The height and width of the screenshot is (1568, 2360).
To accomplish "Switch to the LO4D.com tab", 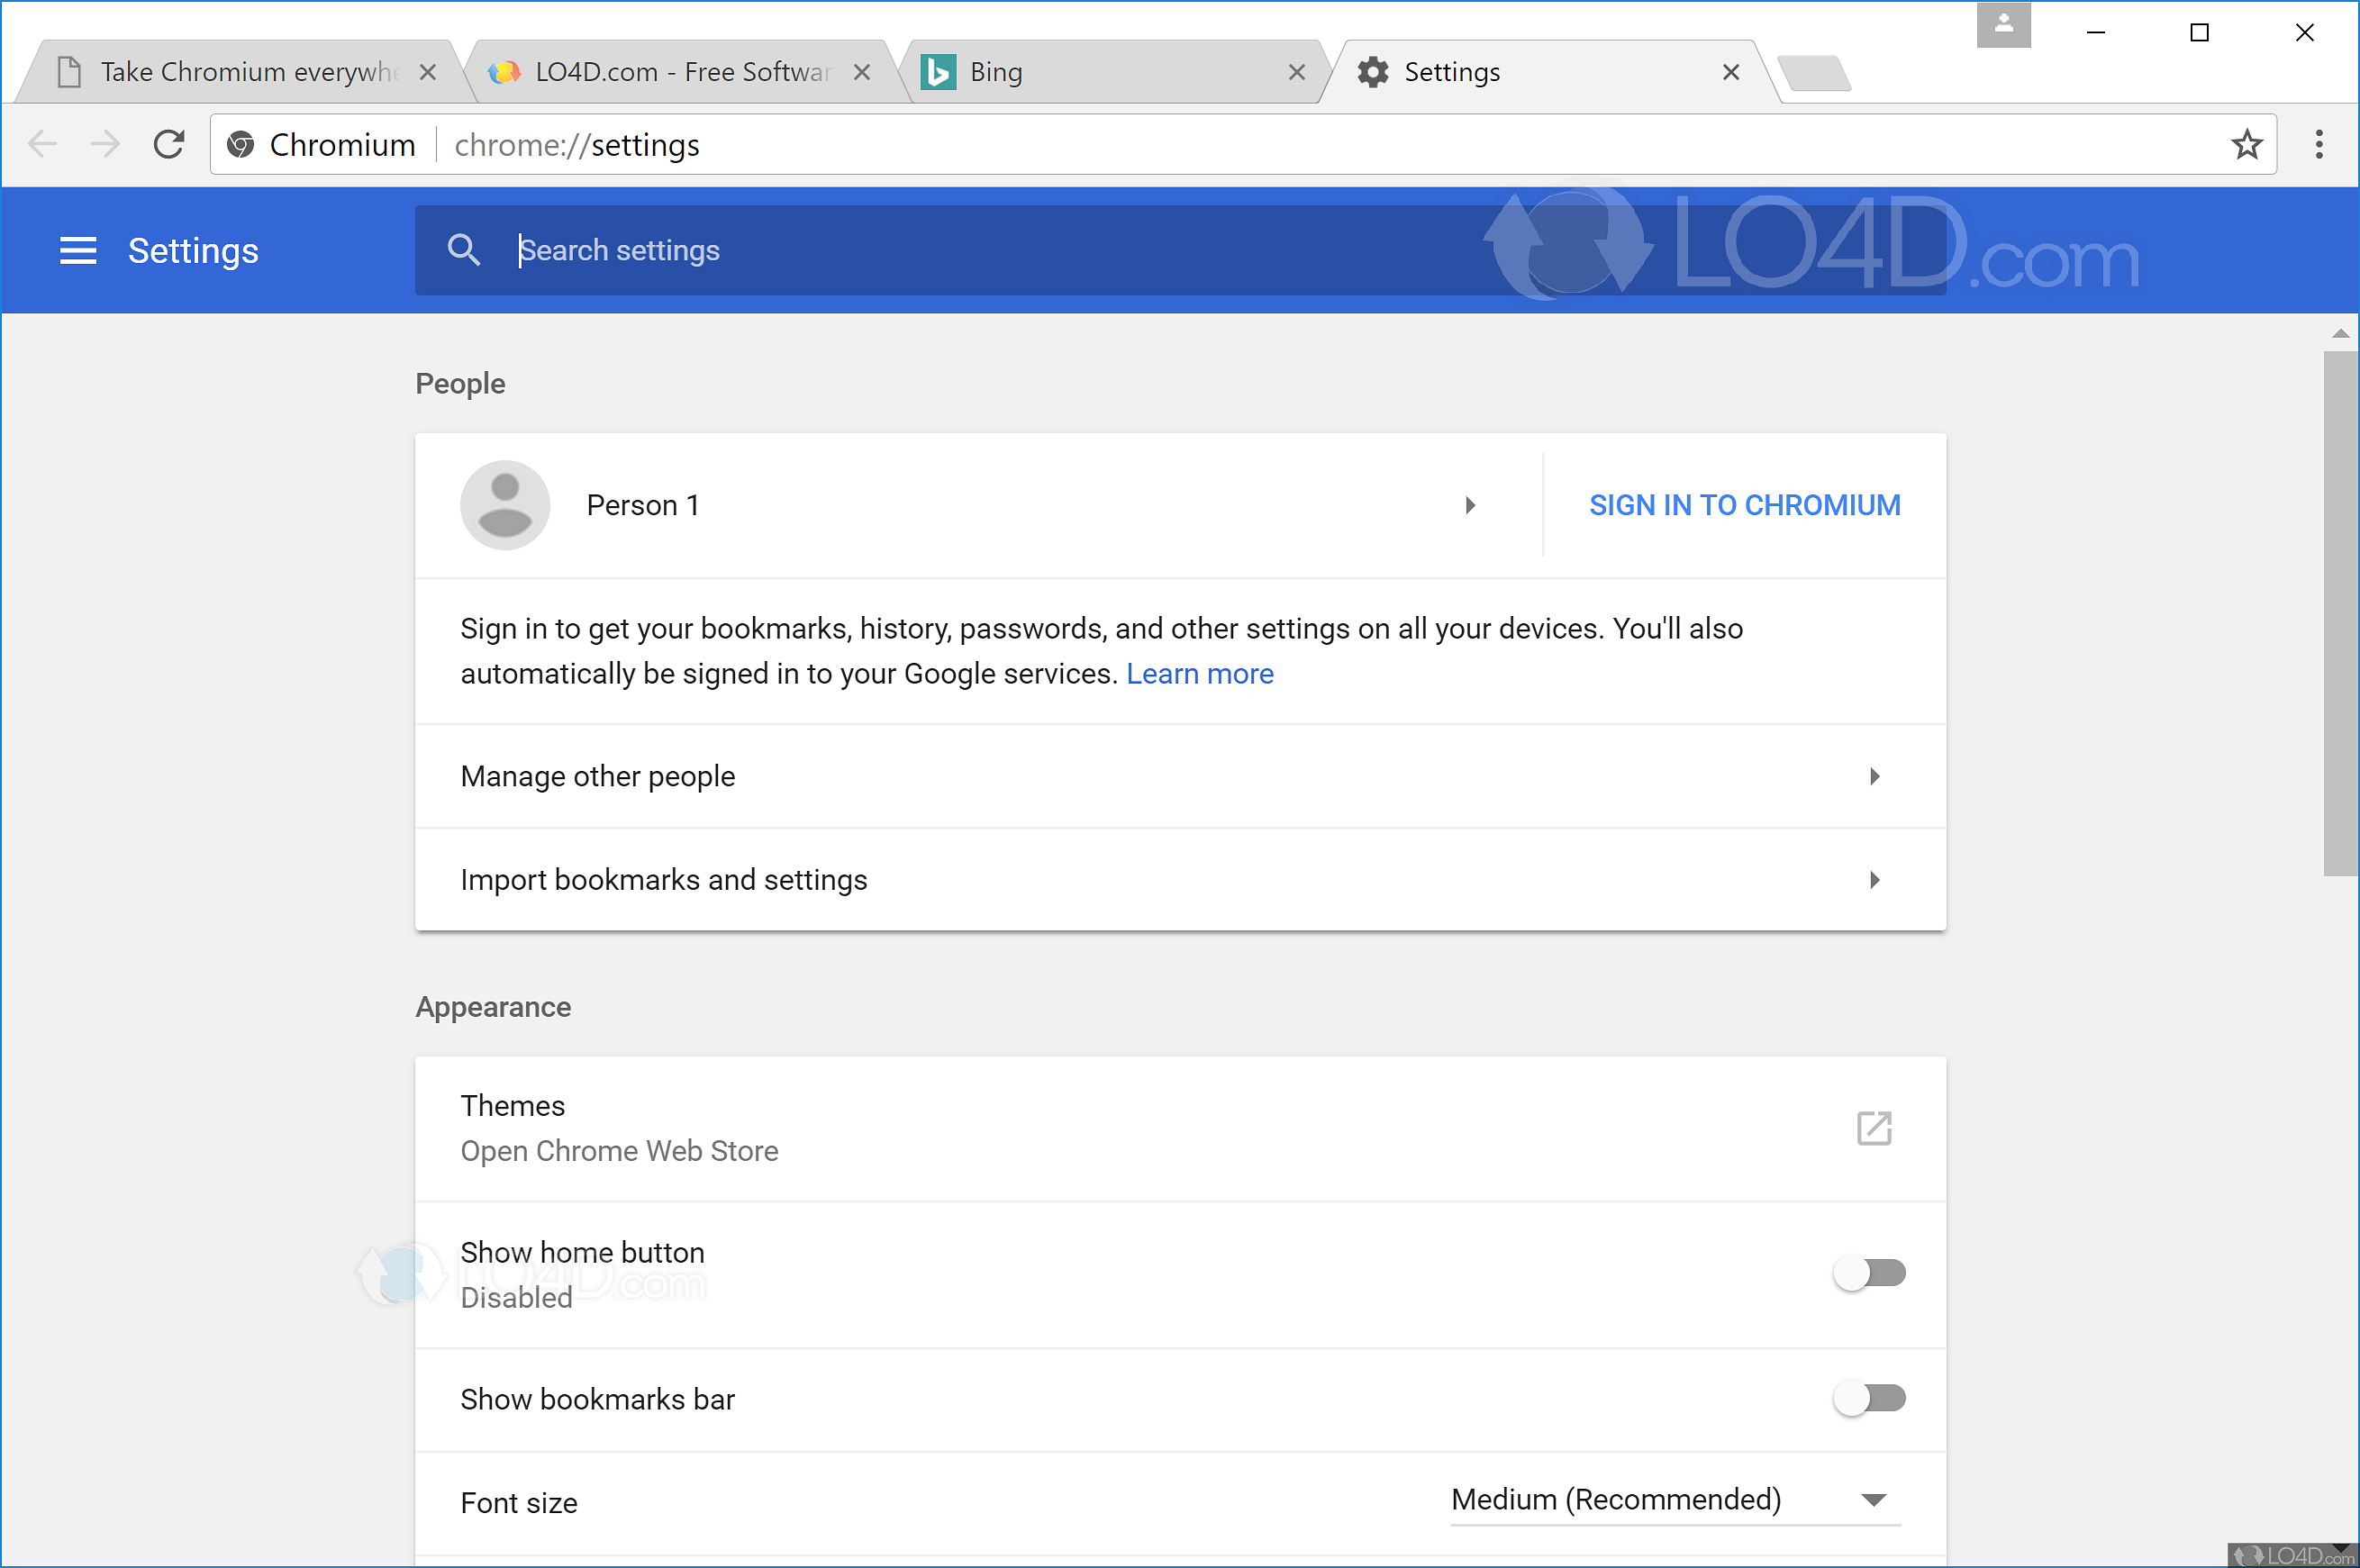I will click(x=680, y=72).
